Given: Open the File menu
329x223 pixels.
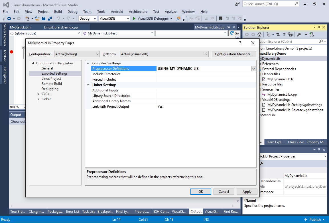Looking at the screenshot, I should [5, 12].
